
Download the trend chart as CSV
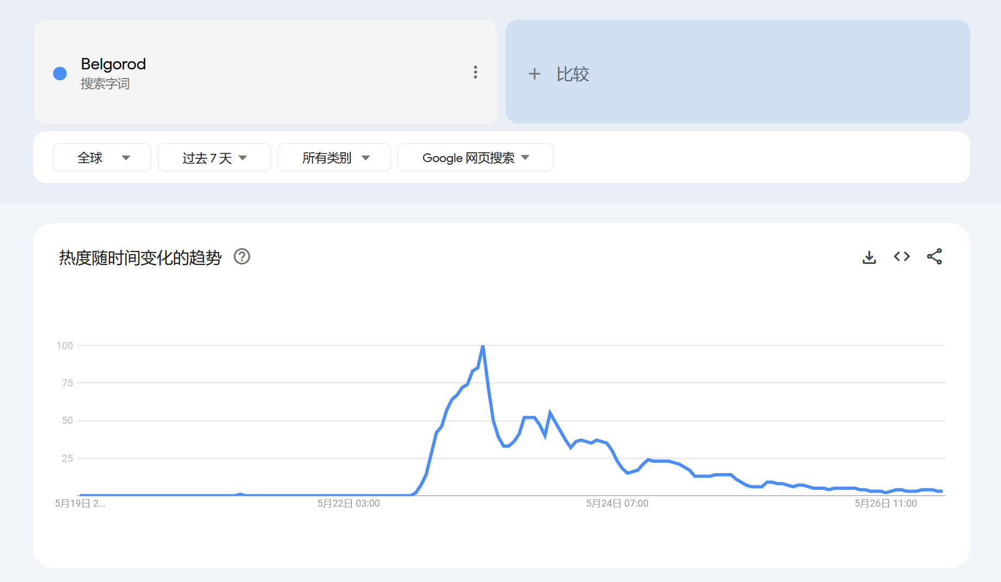point(869,257)
